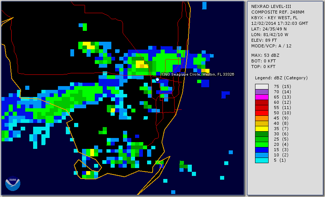Select the legend label 20 (4)
The width and height of the screenshot is (325, 197).
click(x=281, y=144)
